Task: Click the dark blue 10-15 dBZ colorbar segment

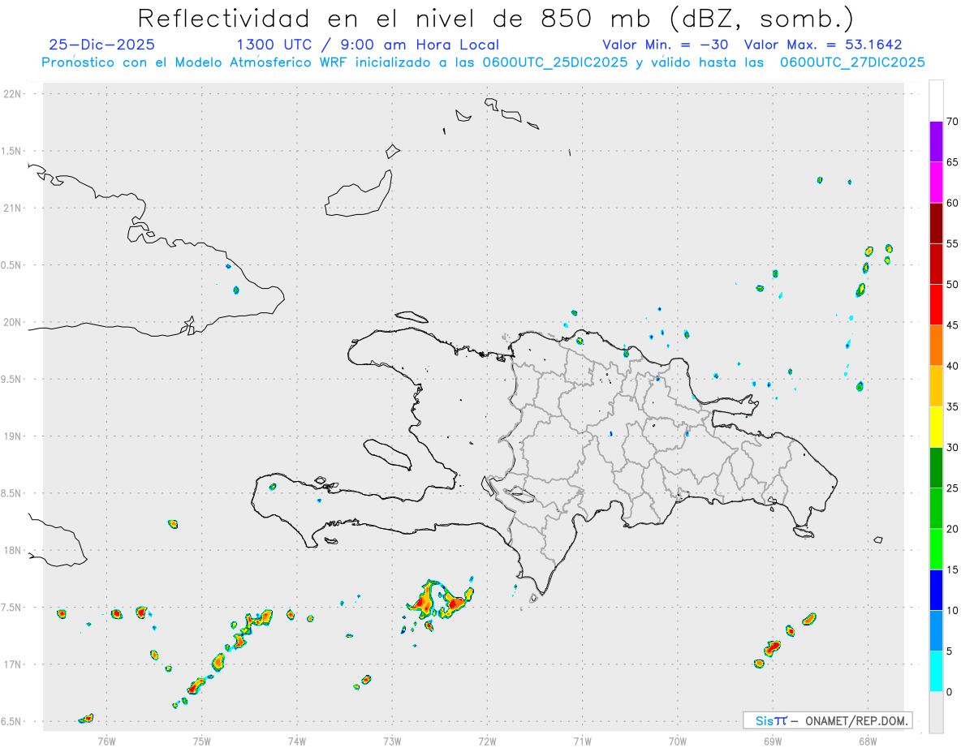Action: [x=936, y=590]
